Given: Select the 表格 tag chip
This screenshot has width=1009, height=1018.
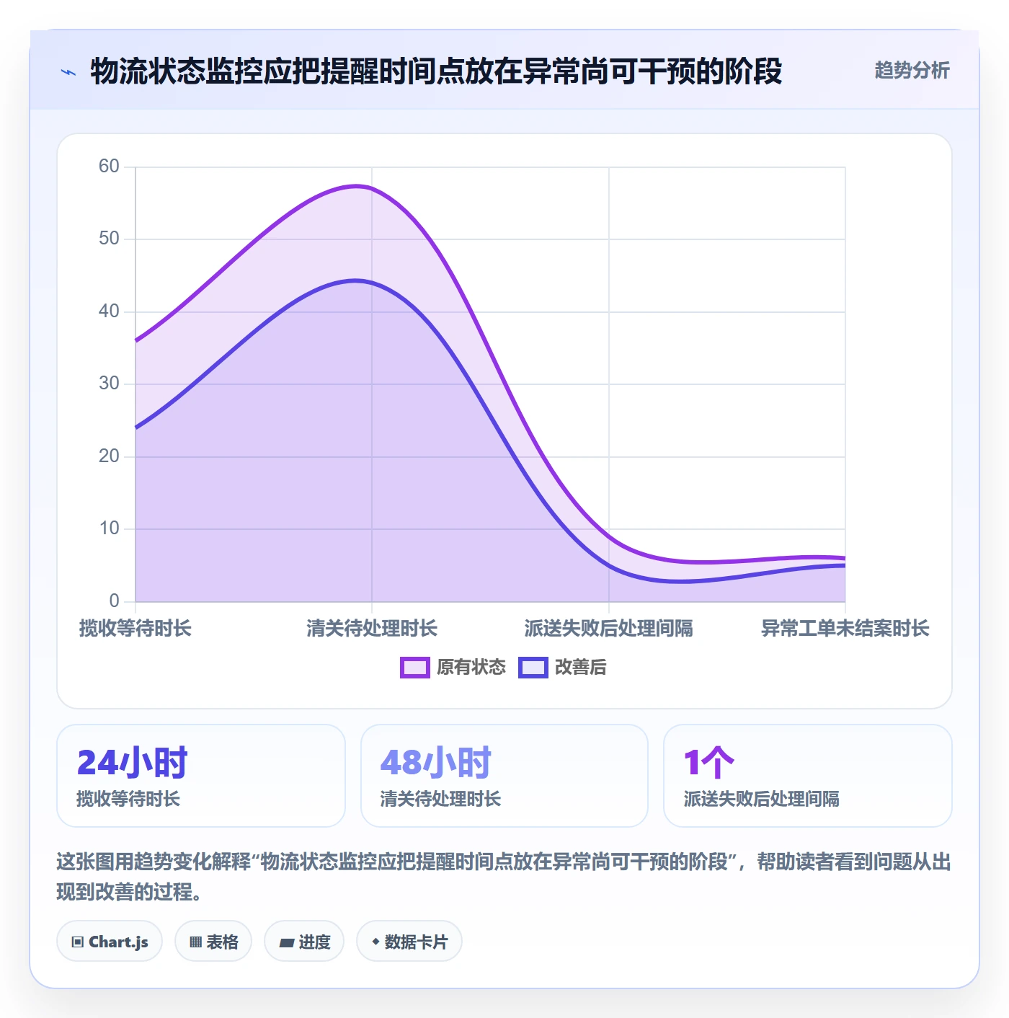Looking at the screenshot, I should (213, 941).
